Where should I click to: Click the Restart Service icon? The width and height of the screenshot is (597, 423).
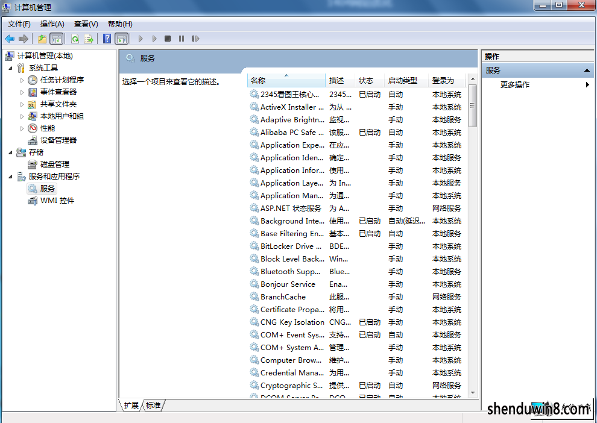pyautogui.click(x=195, y=39)
